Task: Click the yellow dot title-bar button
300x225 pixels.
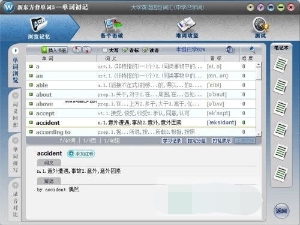Action: tap(250, 8)
